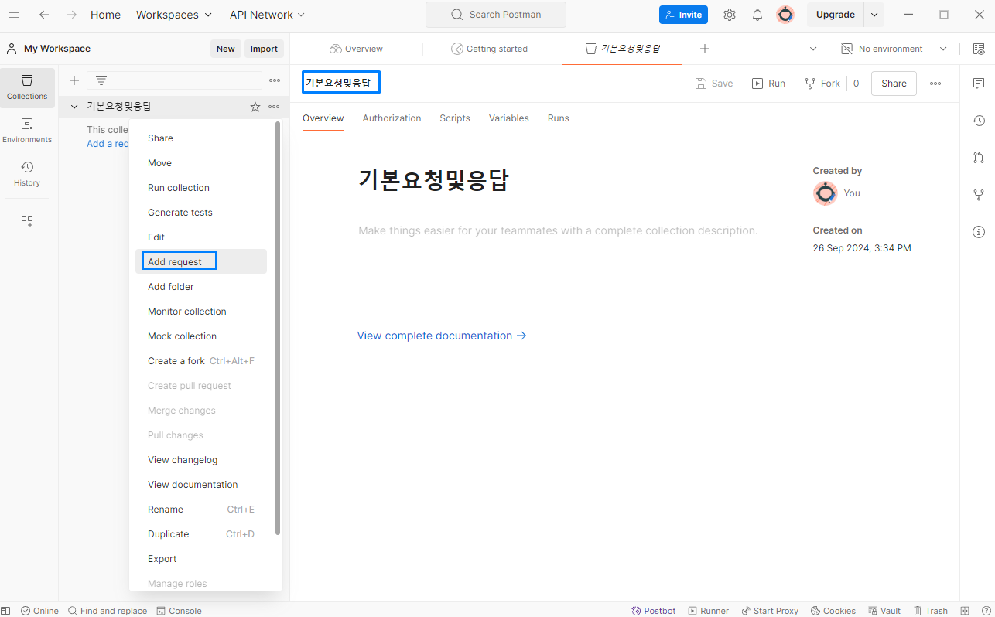Toggle sidebar icon in status bar

6,611
